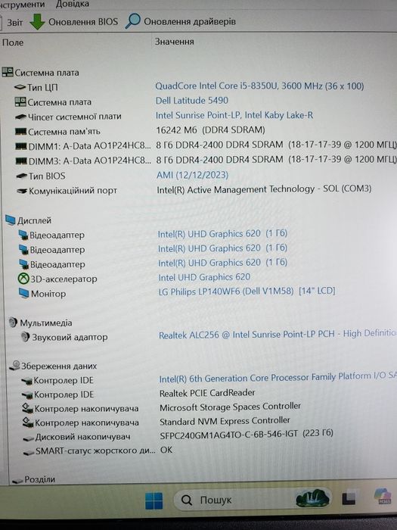This screenshot has width=397, height=530.
Task: Click the Звуковий адаптор speaker icon
Action: (25, 337)
